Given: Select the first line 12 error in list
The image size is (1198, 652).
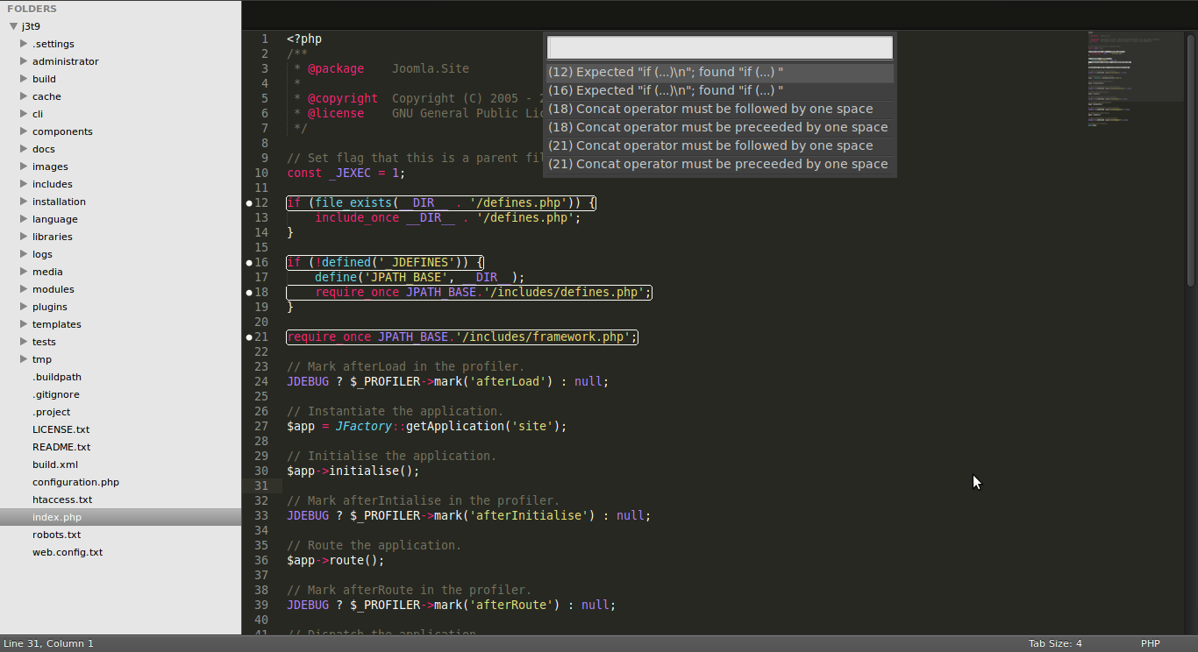Looking at the screenshot, I should 719,73.
